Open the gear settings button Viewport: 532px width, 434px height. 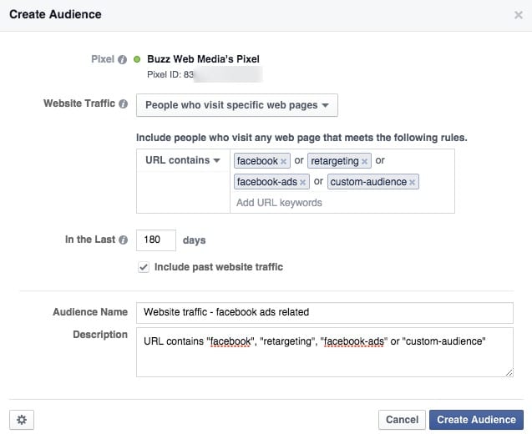[22, 420]
